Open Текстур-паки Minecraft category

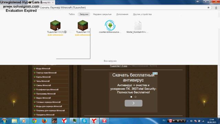(x=46, y=73)
